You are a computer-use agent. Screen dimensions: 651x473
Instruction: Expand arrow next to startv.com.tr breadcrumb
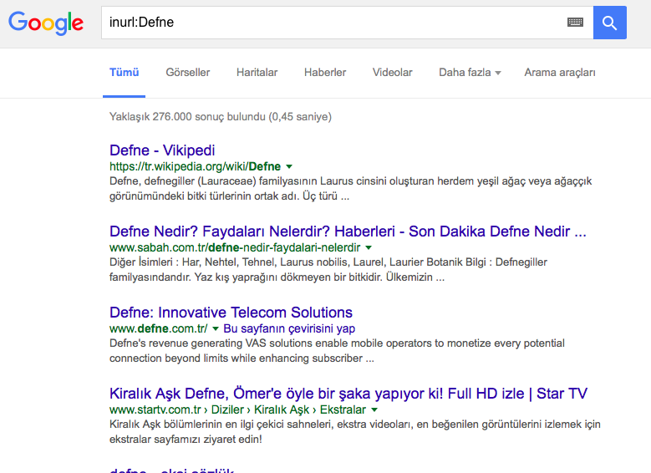pyautogui.click(x=374, y=409)
